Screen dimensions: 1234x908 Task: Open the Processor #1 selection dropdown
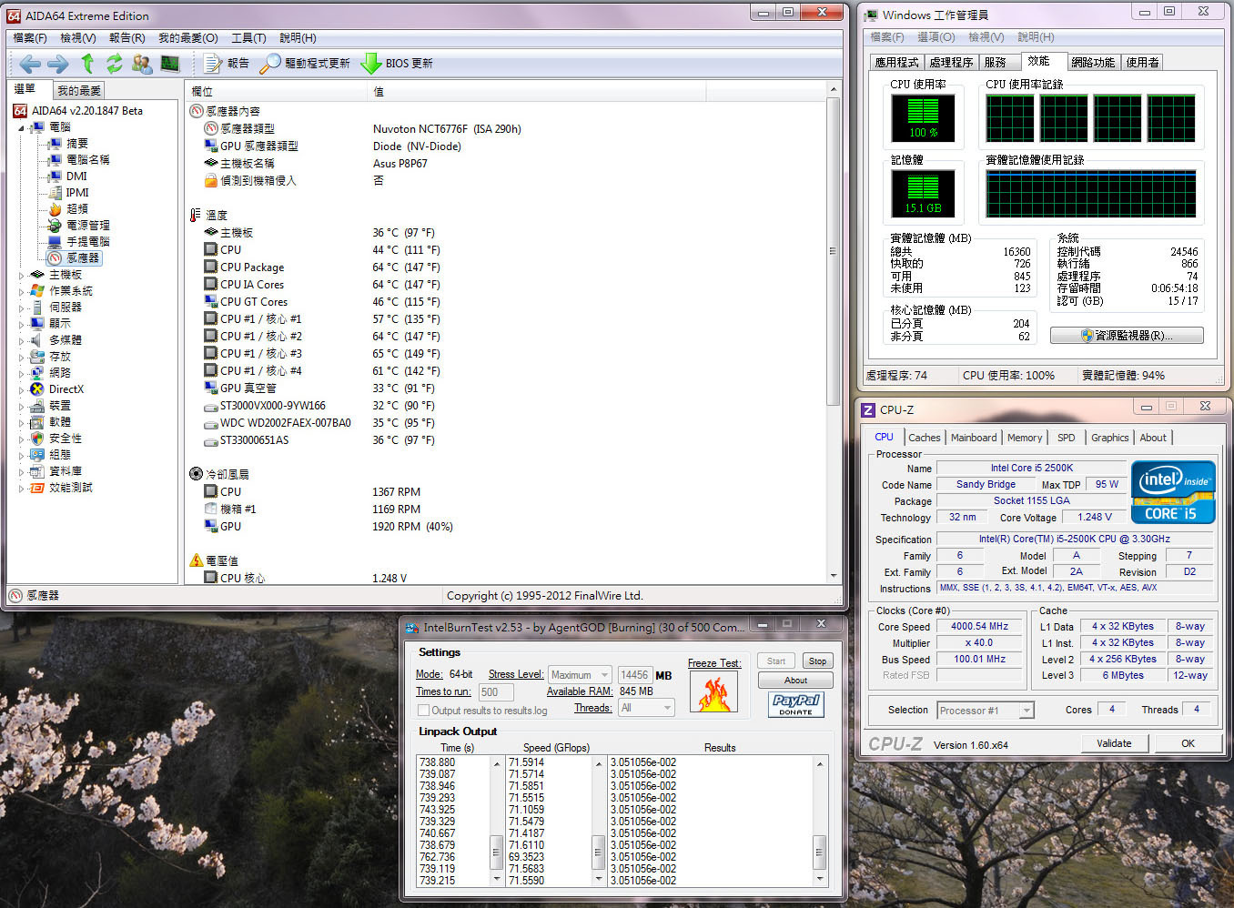[x=986, y=711]
